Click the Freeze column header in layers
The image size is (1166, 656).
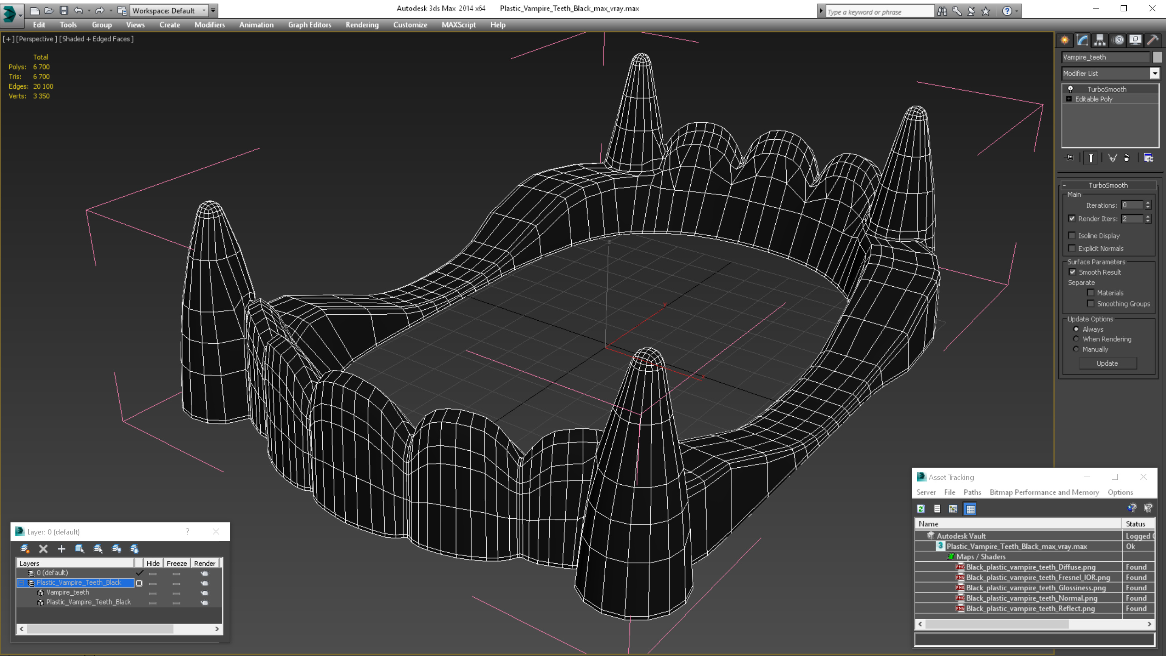click(177, 563)
